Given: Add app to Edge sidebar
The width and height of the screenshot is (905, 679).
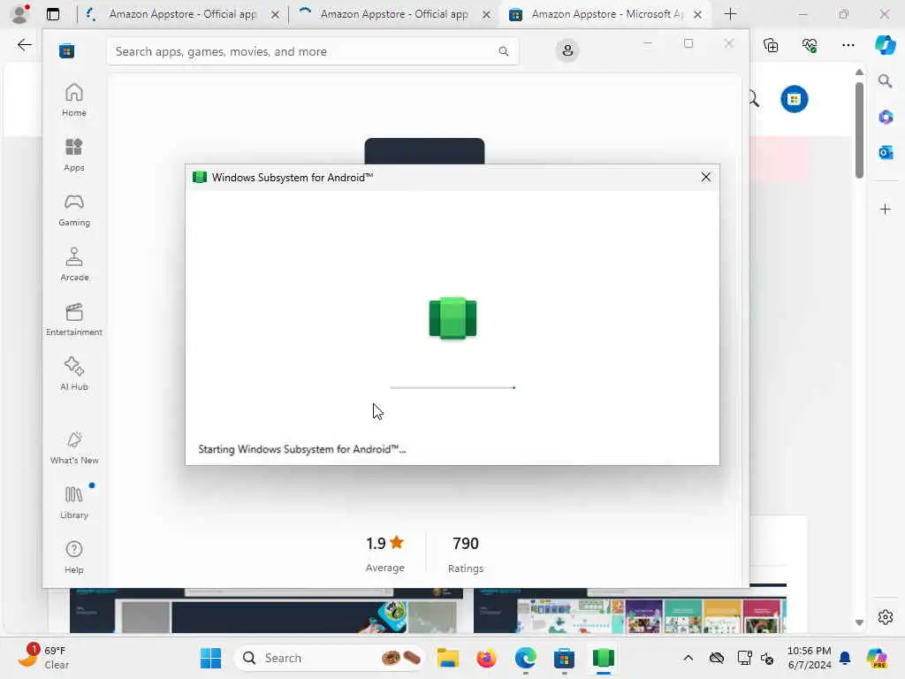Looking at the screenshot, I should tap(886, 209).
